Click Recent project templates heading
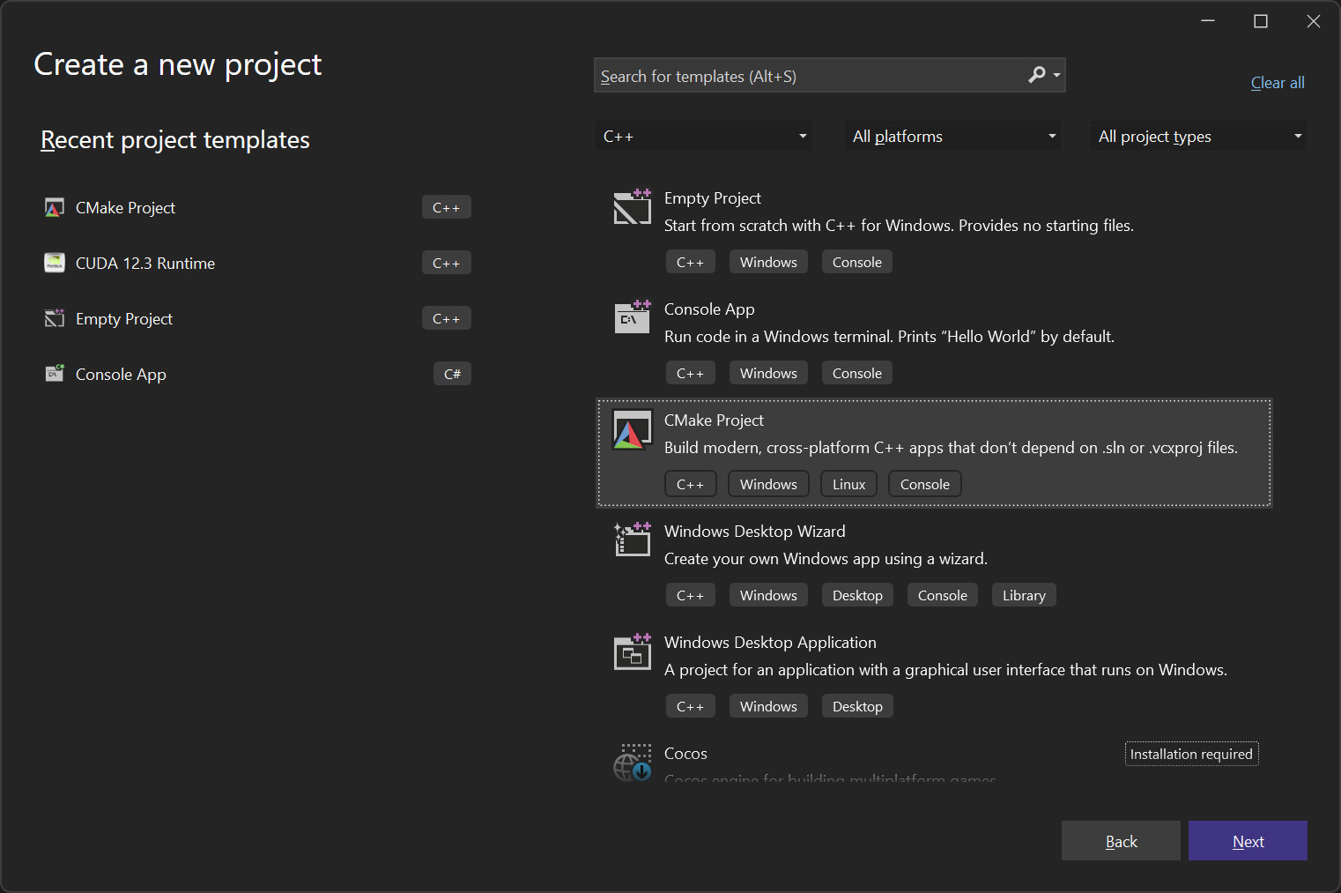The image size is (1341, 893). (x=174, y=140)
